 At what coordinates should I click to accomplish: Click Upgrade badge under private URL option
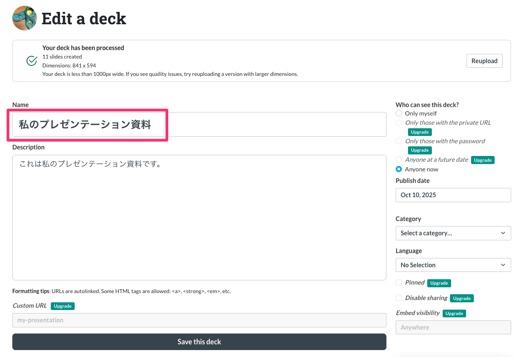420,132
